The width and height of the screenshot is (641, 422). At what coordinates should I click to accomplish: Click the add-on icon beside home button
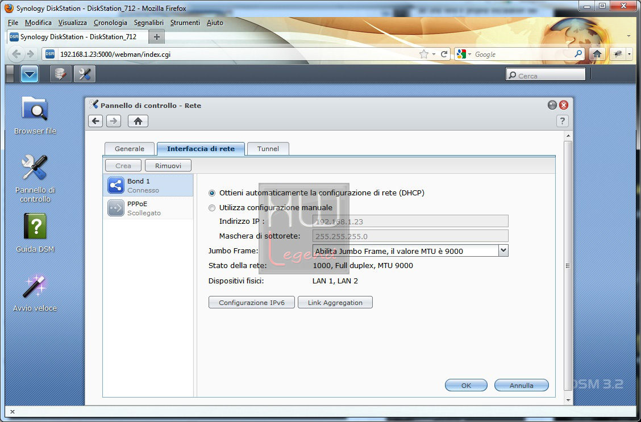coord(618,54)
